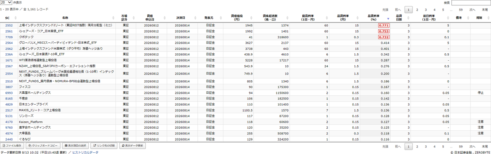Click the Kaizen_Platform name cell
Screen dimensions: 491x154
pyautogui.click(x=67, y=122)
